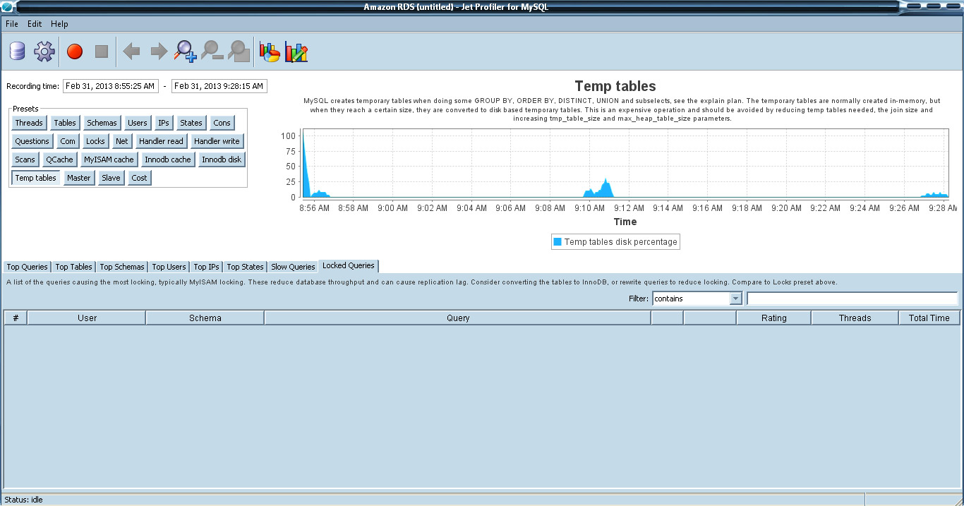964x506 pixels.
Task: Zoom in with the magnifier plus icon
Action: (x=186, y=52)
